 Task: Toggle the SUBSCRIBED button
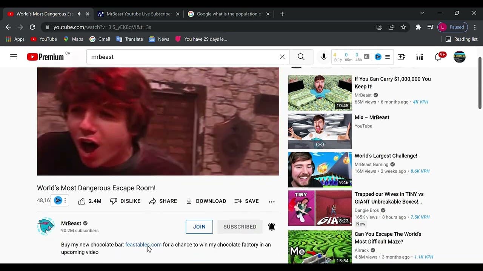240,227
